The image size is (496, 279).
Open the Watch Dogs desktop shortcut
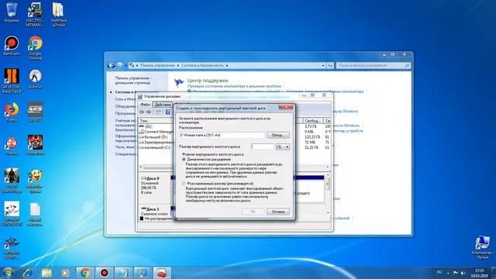coord(12,181)
